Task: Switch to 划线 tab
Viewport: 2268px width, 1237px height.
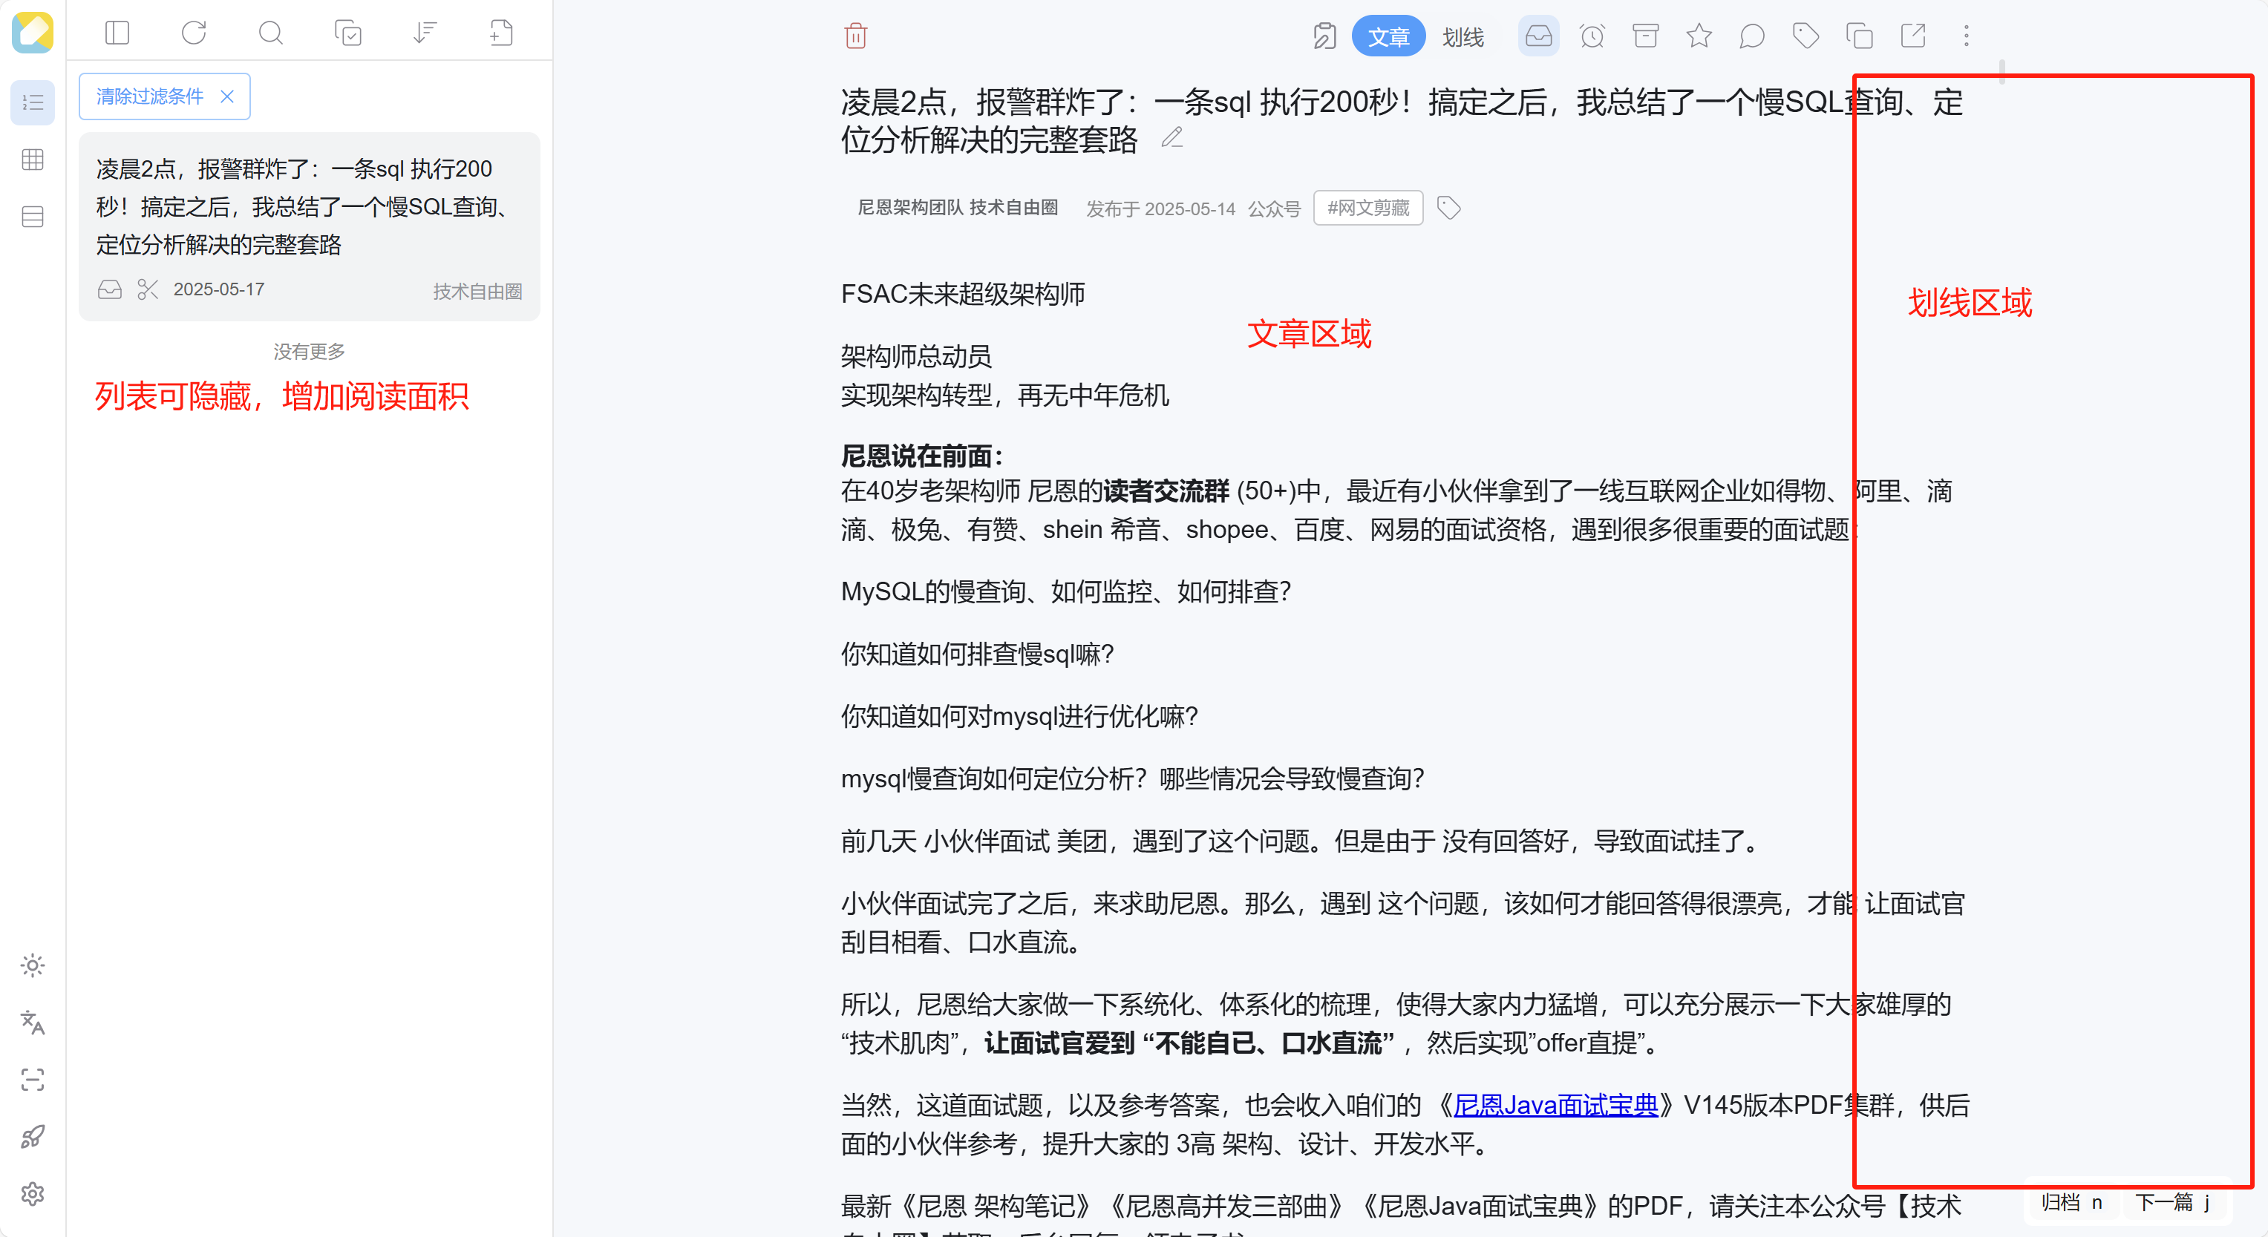Action: 1463,36
